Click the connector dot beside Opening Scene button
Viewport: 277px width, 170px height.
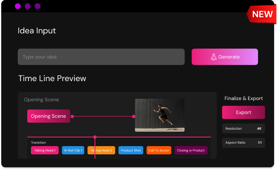point(72,116)
